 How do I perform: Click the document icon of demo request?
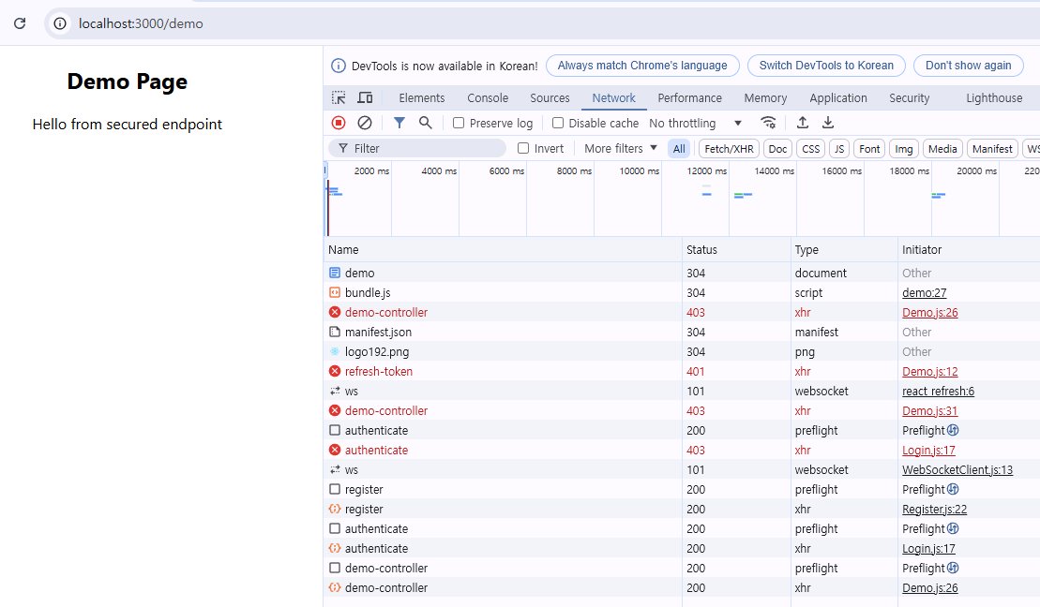click(335, 273)
